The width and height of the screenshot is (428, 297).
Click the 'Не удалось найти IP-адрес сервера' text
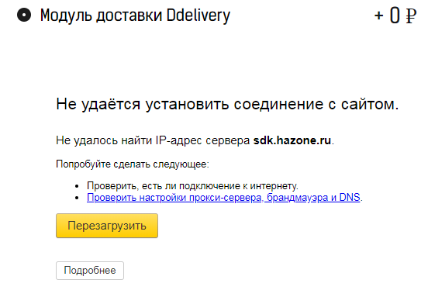153,140
